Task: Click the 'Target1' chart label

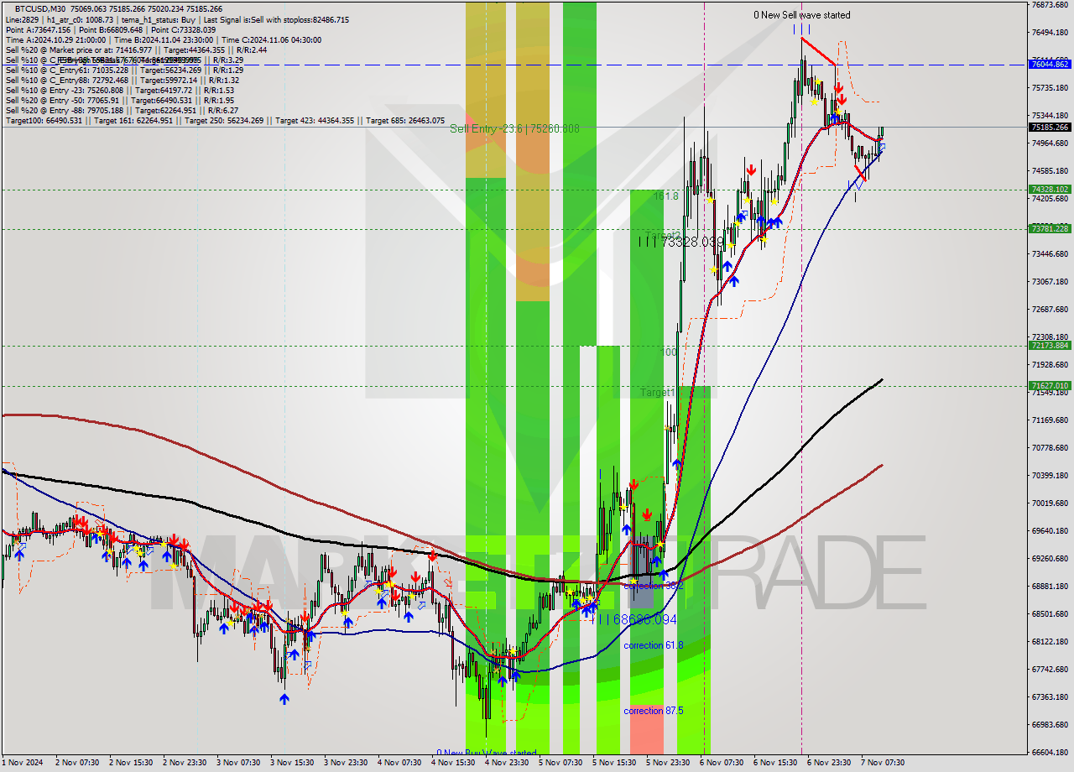Action: [x=658, y=393]
